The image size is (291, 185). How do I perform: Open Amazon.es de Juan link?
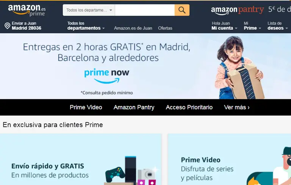[x=133, y=28]
